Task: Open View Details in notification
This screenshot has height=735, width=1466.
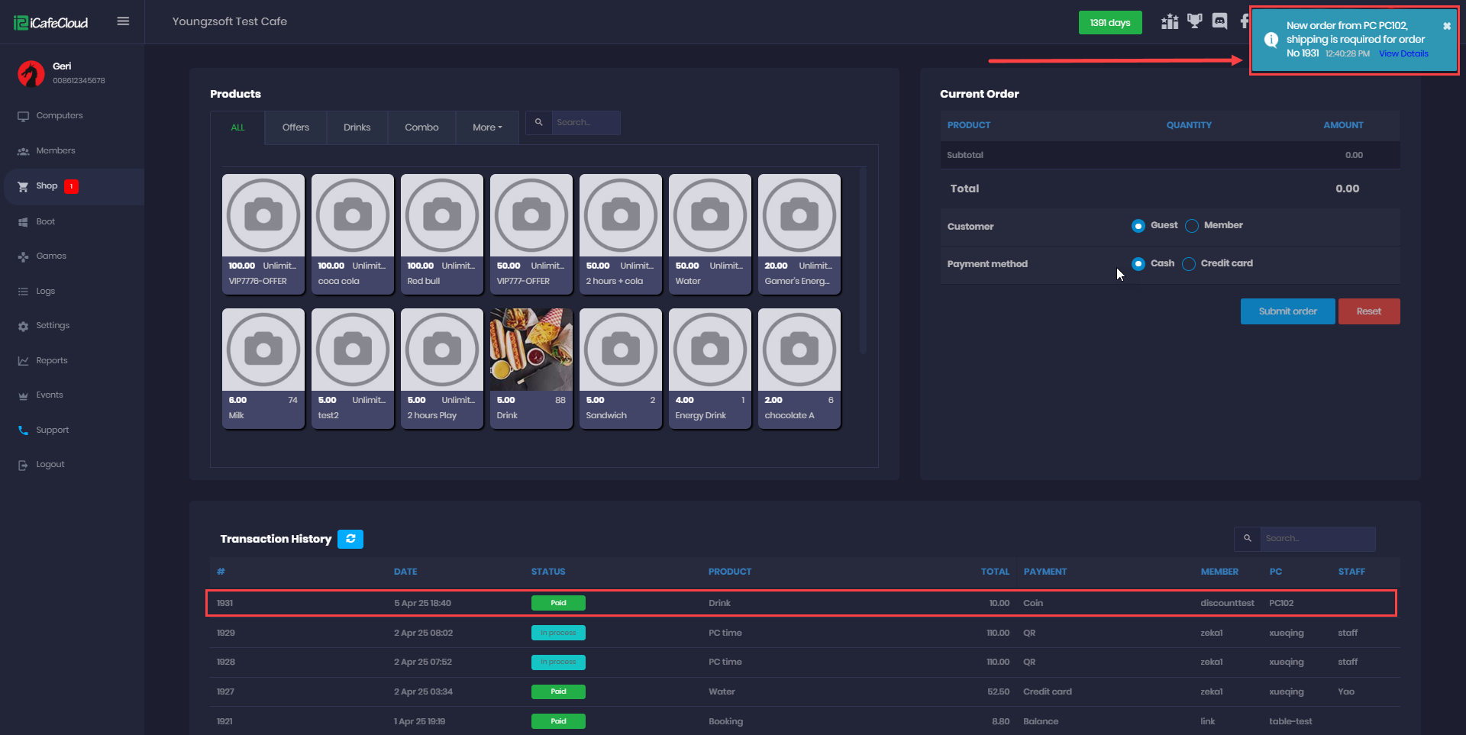Action: [1403, 53]
